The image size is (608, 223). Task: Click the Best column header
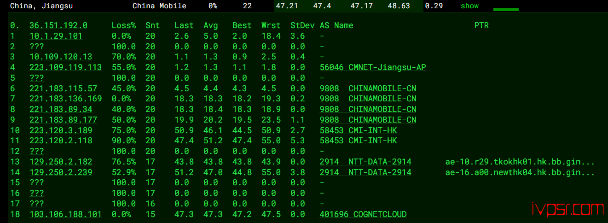coord(242,26)
